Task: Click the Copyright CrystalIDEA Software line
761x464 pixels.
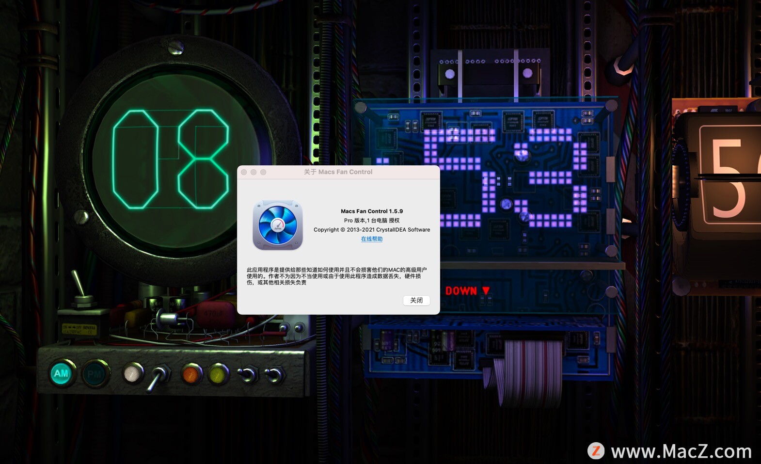Action: 372,230
